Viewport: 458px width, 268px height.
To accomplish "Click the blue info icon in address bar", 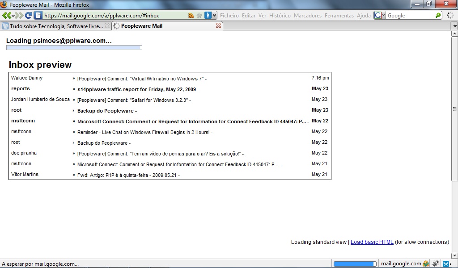I will [208, 16].
